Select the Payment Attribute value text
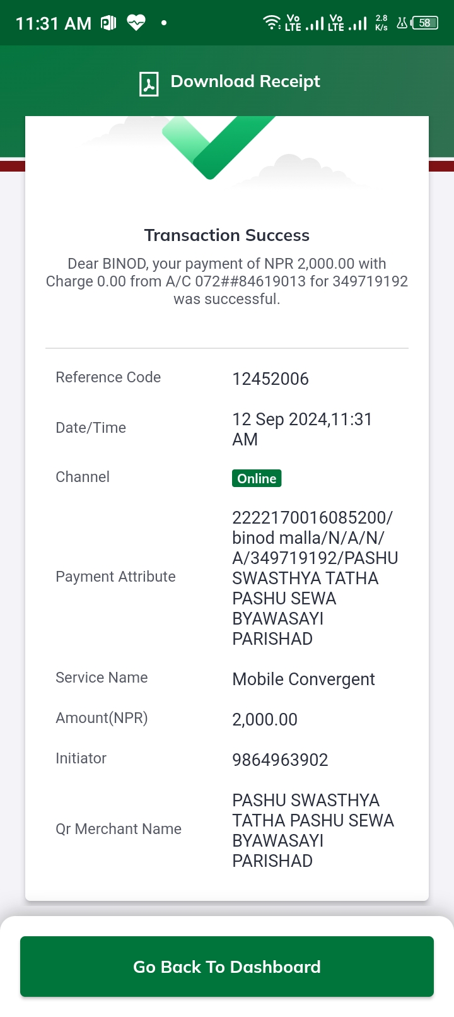Image resolution: width=454 pixels, height=1017 pixels. click(315, 578)
